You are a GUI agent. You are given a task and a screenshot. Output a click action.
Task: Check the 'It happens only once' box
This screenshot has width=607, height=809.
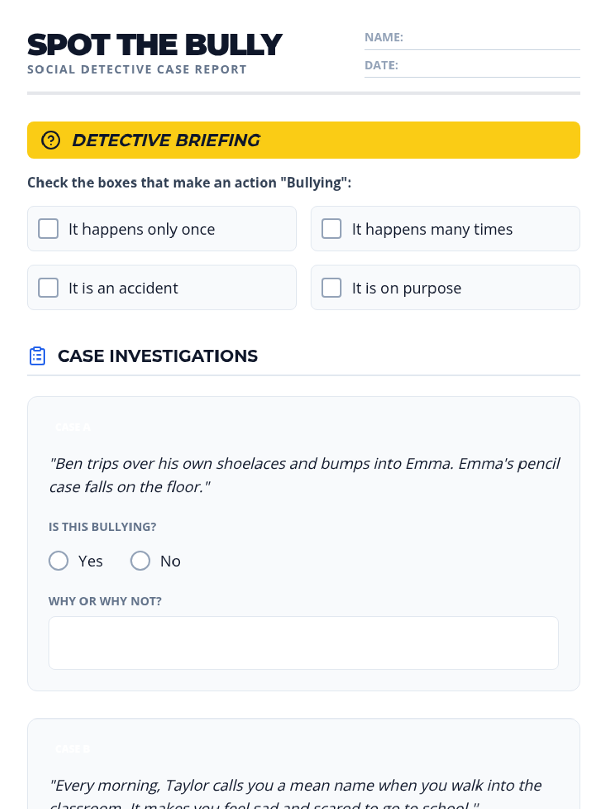tap(49, 229)
